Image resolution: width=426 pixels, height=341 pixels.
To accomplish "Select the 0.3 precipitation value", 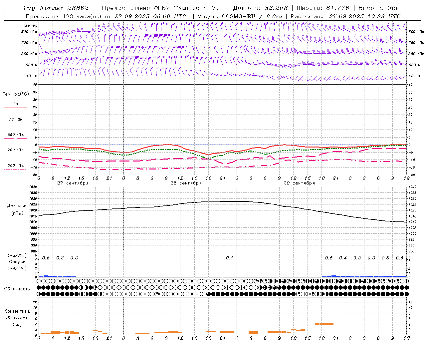I will click(x=371, y=258).
